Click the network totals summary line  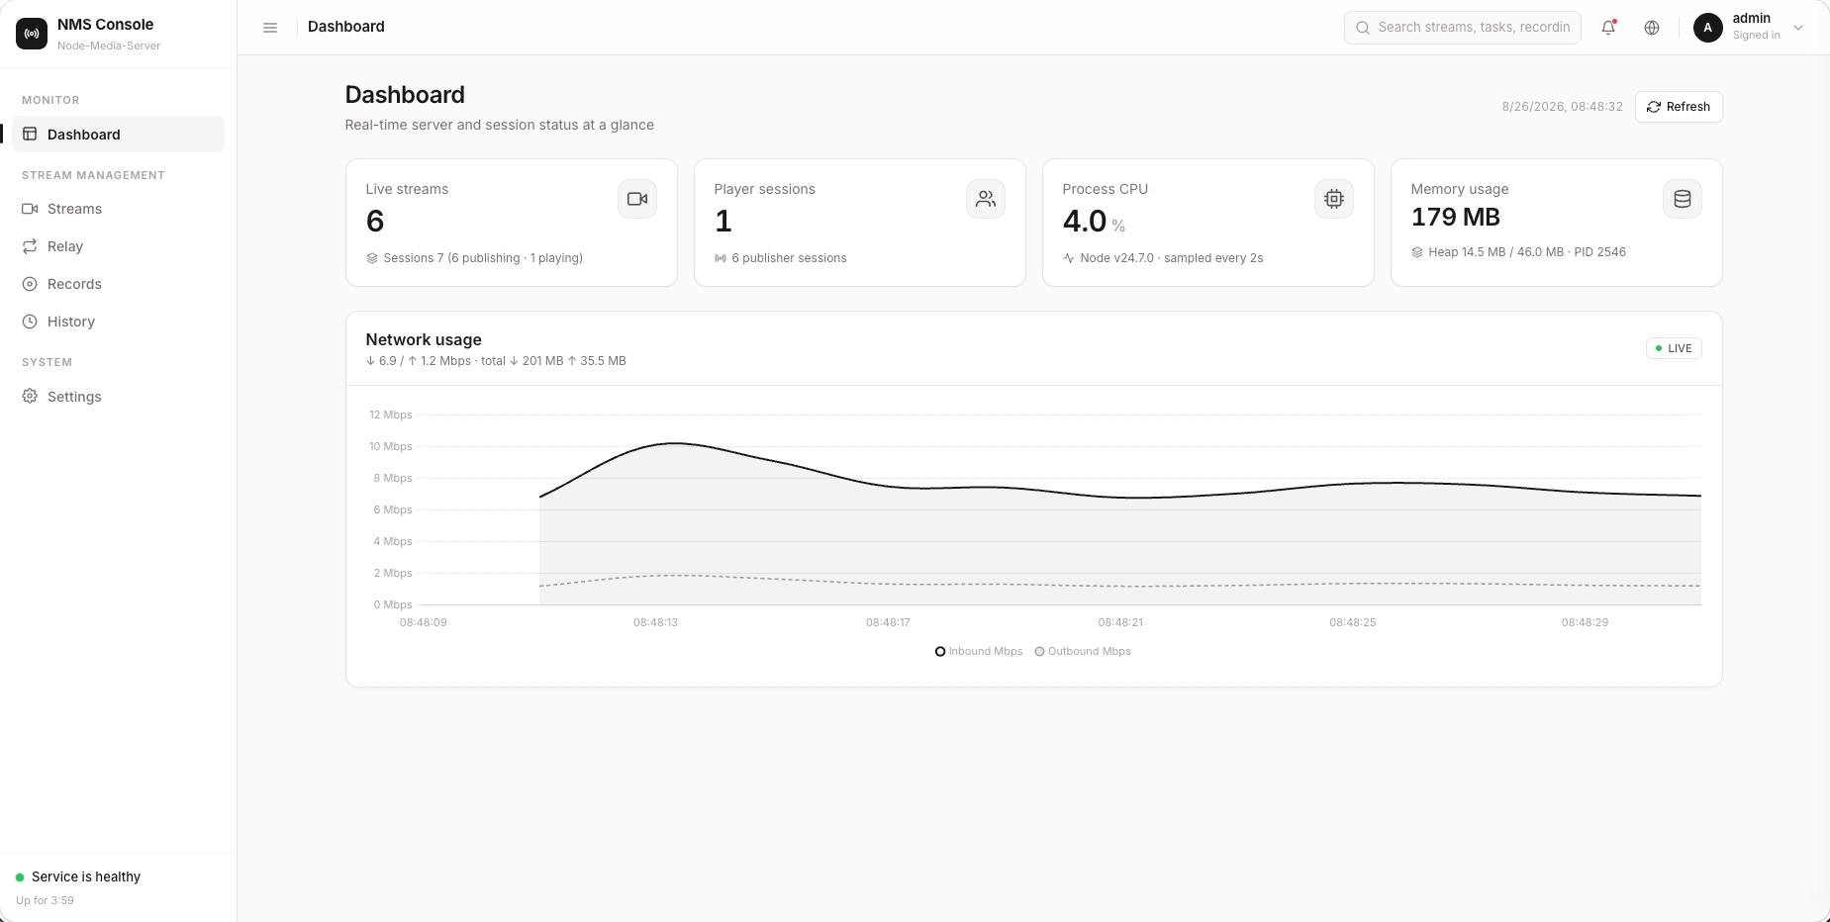[496, 361]
